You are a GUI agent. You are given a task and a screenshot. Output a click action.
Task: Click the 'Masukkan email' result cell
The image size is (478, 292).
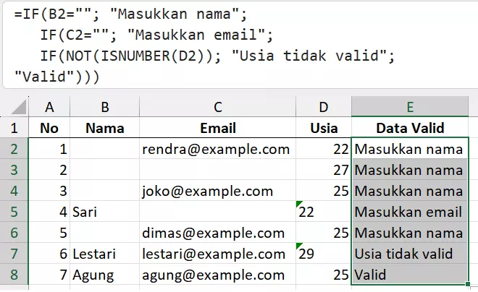click(x=409, y=212)
